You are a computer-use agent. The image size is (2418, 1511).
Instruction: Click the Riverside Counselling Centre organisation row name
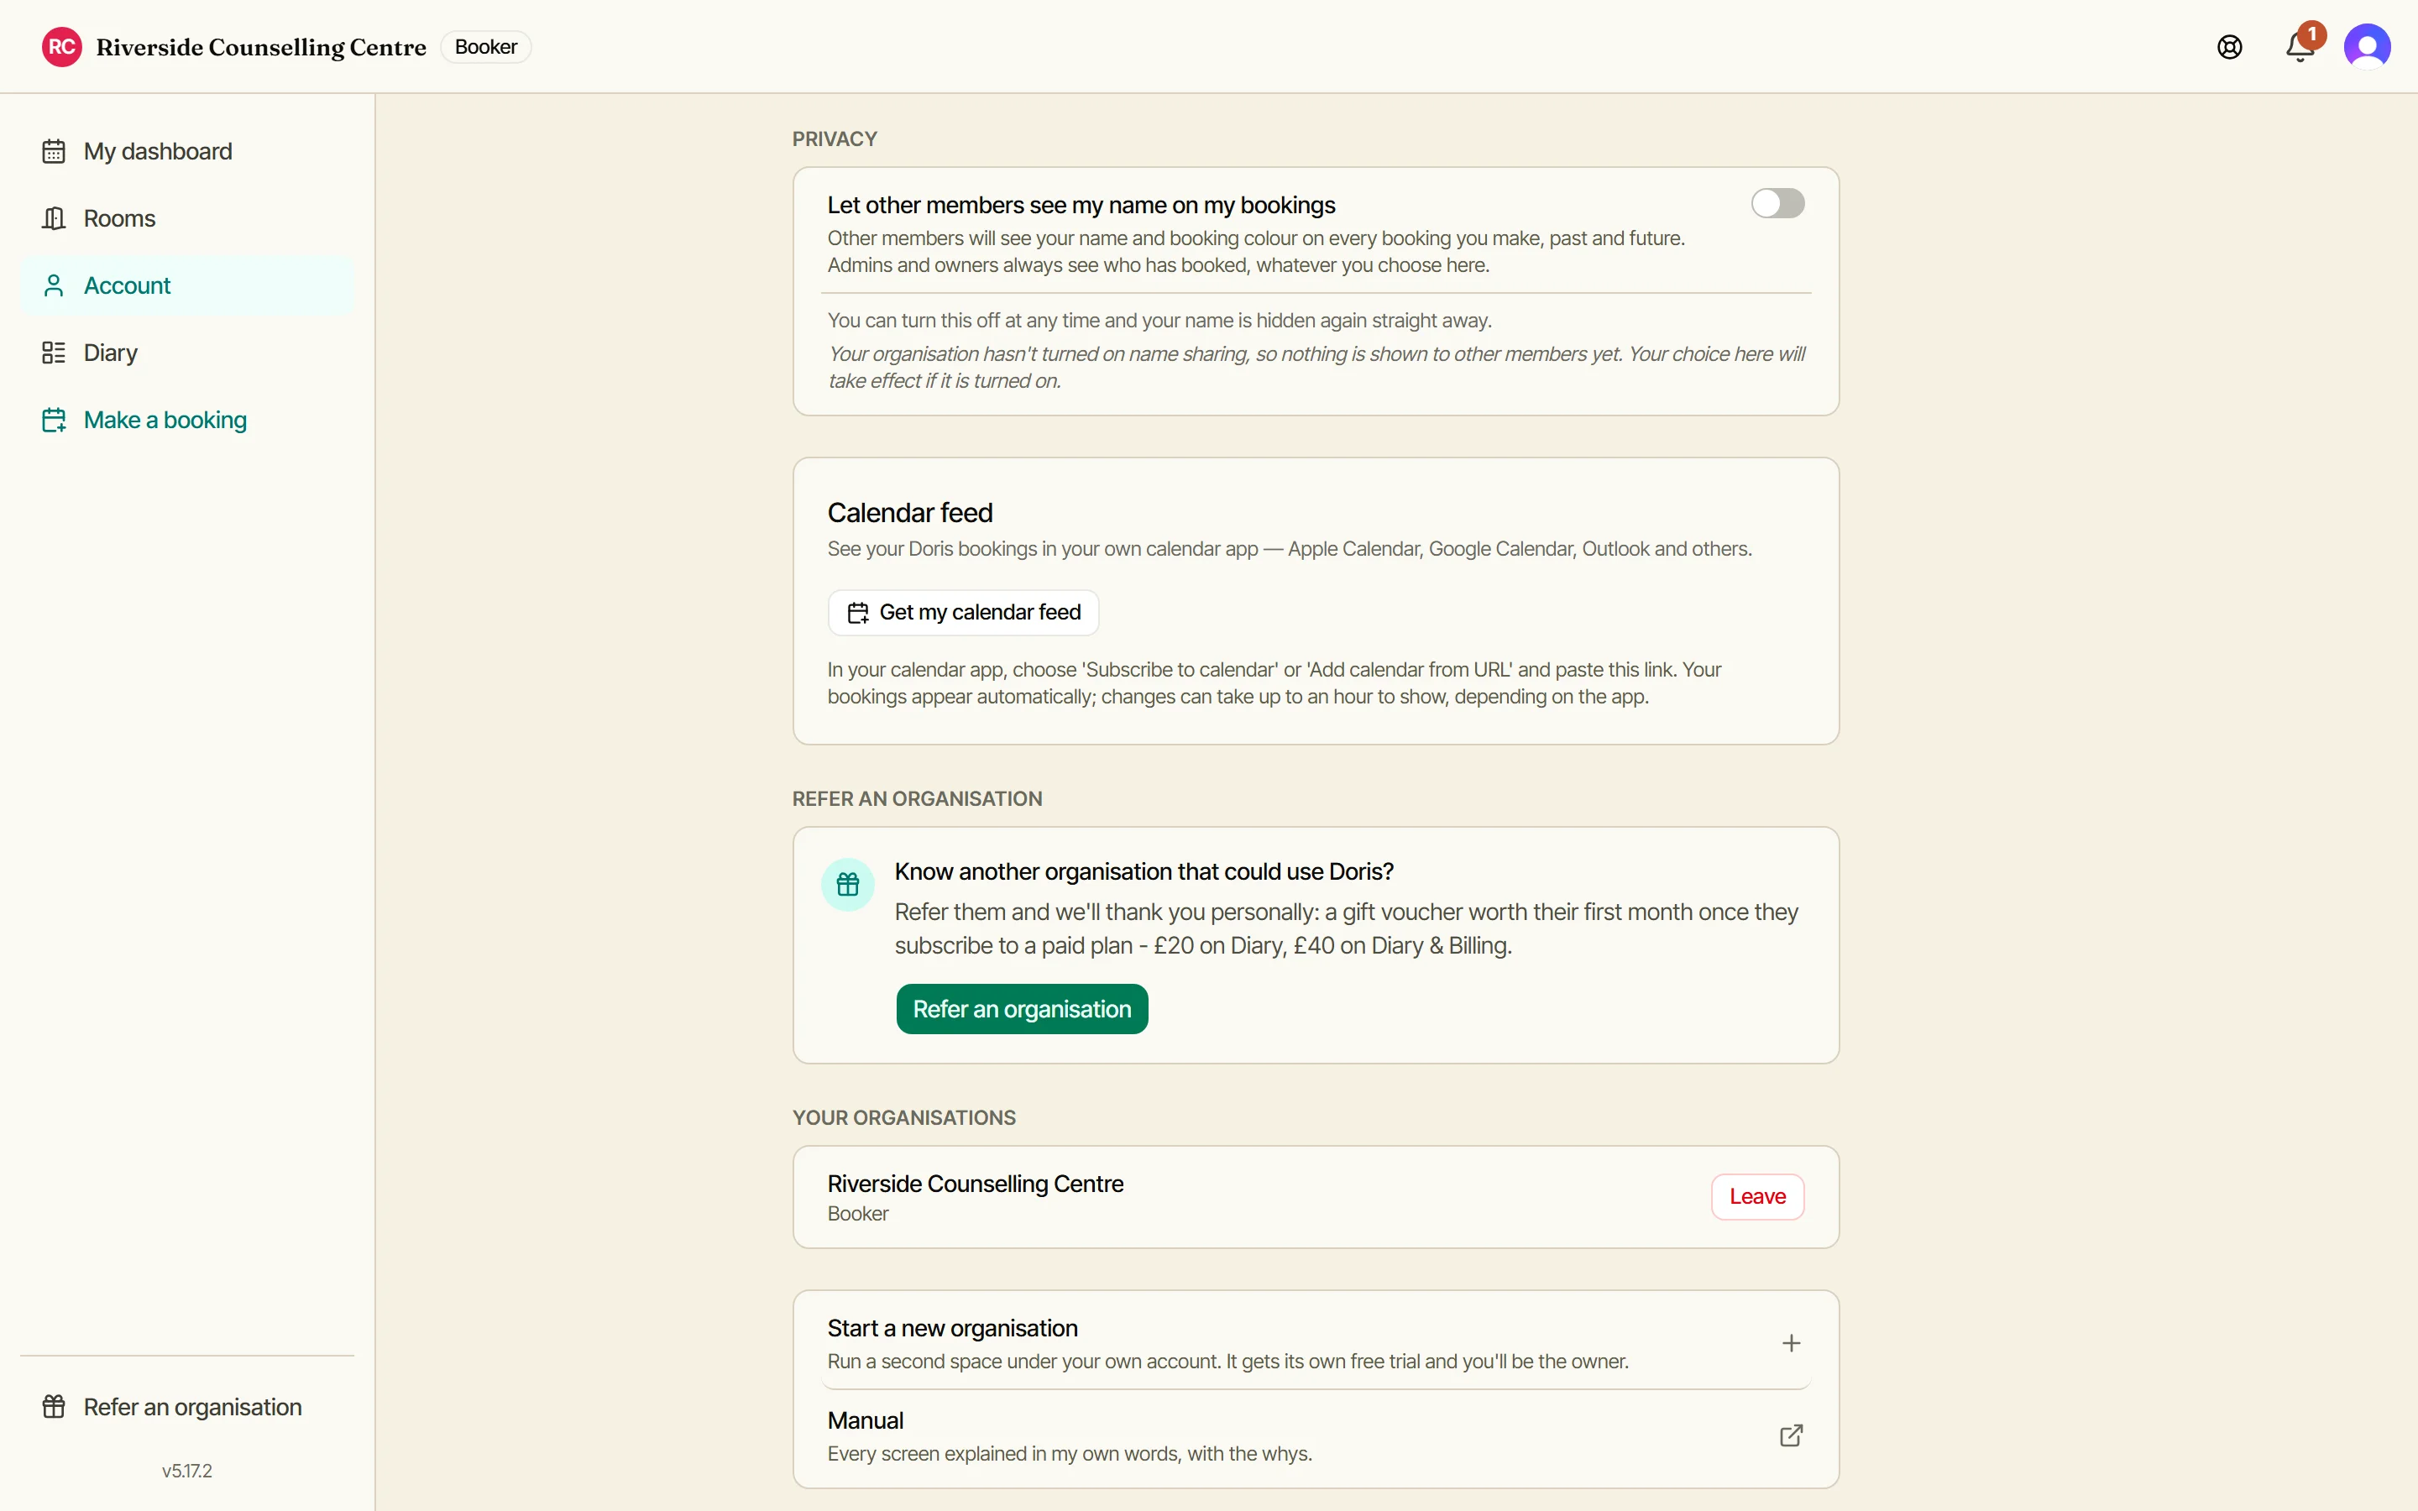click(976, 1184)
